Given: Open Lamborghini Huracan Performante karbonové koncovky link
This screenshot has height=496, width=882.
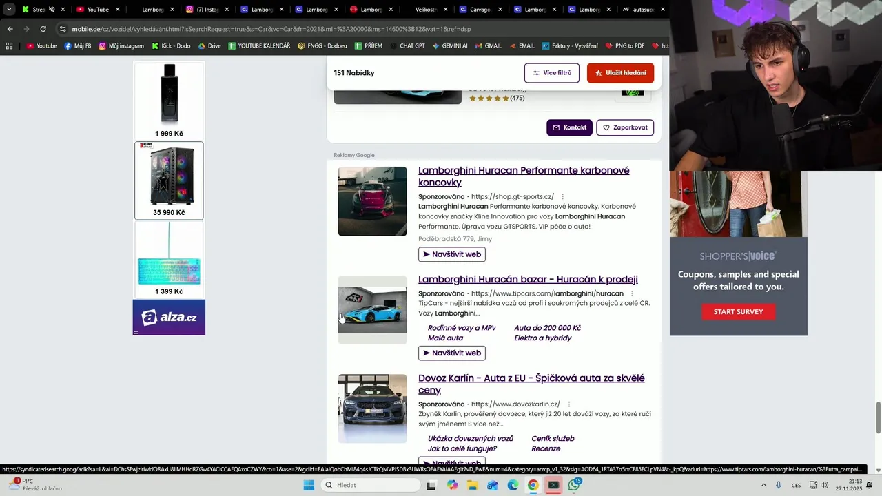Looking at the screenshot, I should click(x=524, y=176).
